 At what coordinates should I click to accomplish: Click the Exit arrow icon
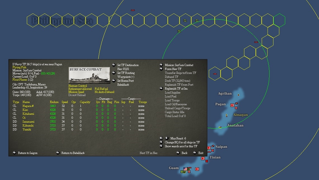pos(195,153)
